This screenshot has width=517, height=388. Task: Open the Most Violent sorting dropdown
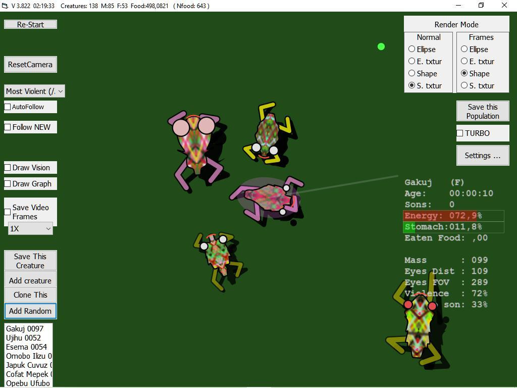(33, 91)
